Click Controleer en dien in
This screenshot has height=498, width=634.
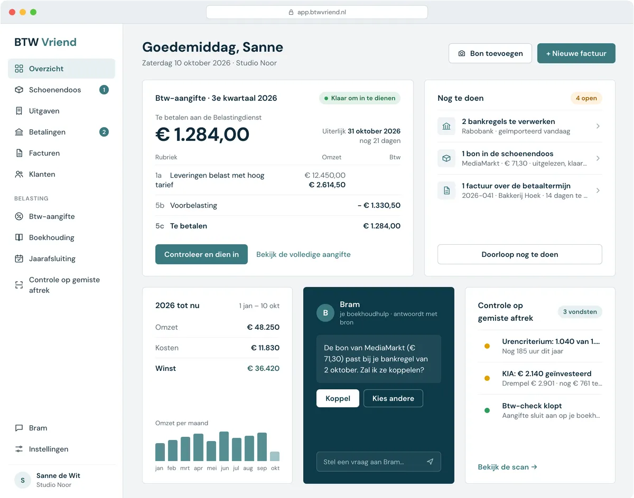coord(201,254)
